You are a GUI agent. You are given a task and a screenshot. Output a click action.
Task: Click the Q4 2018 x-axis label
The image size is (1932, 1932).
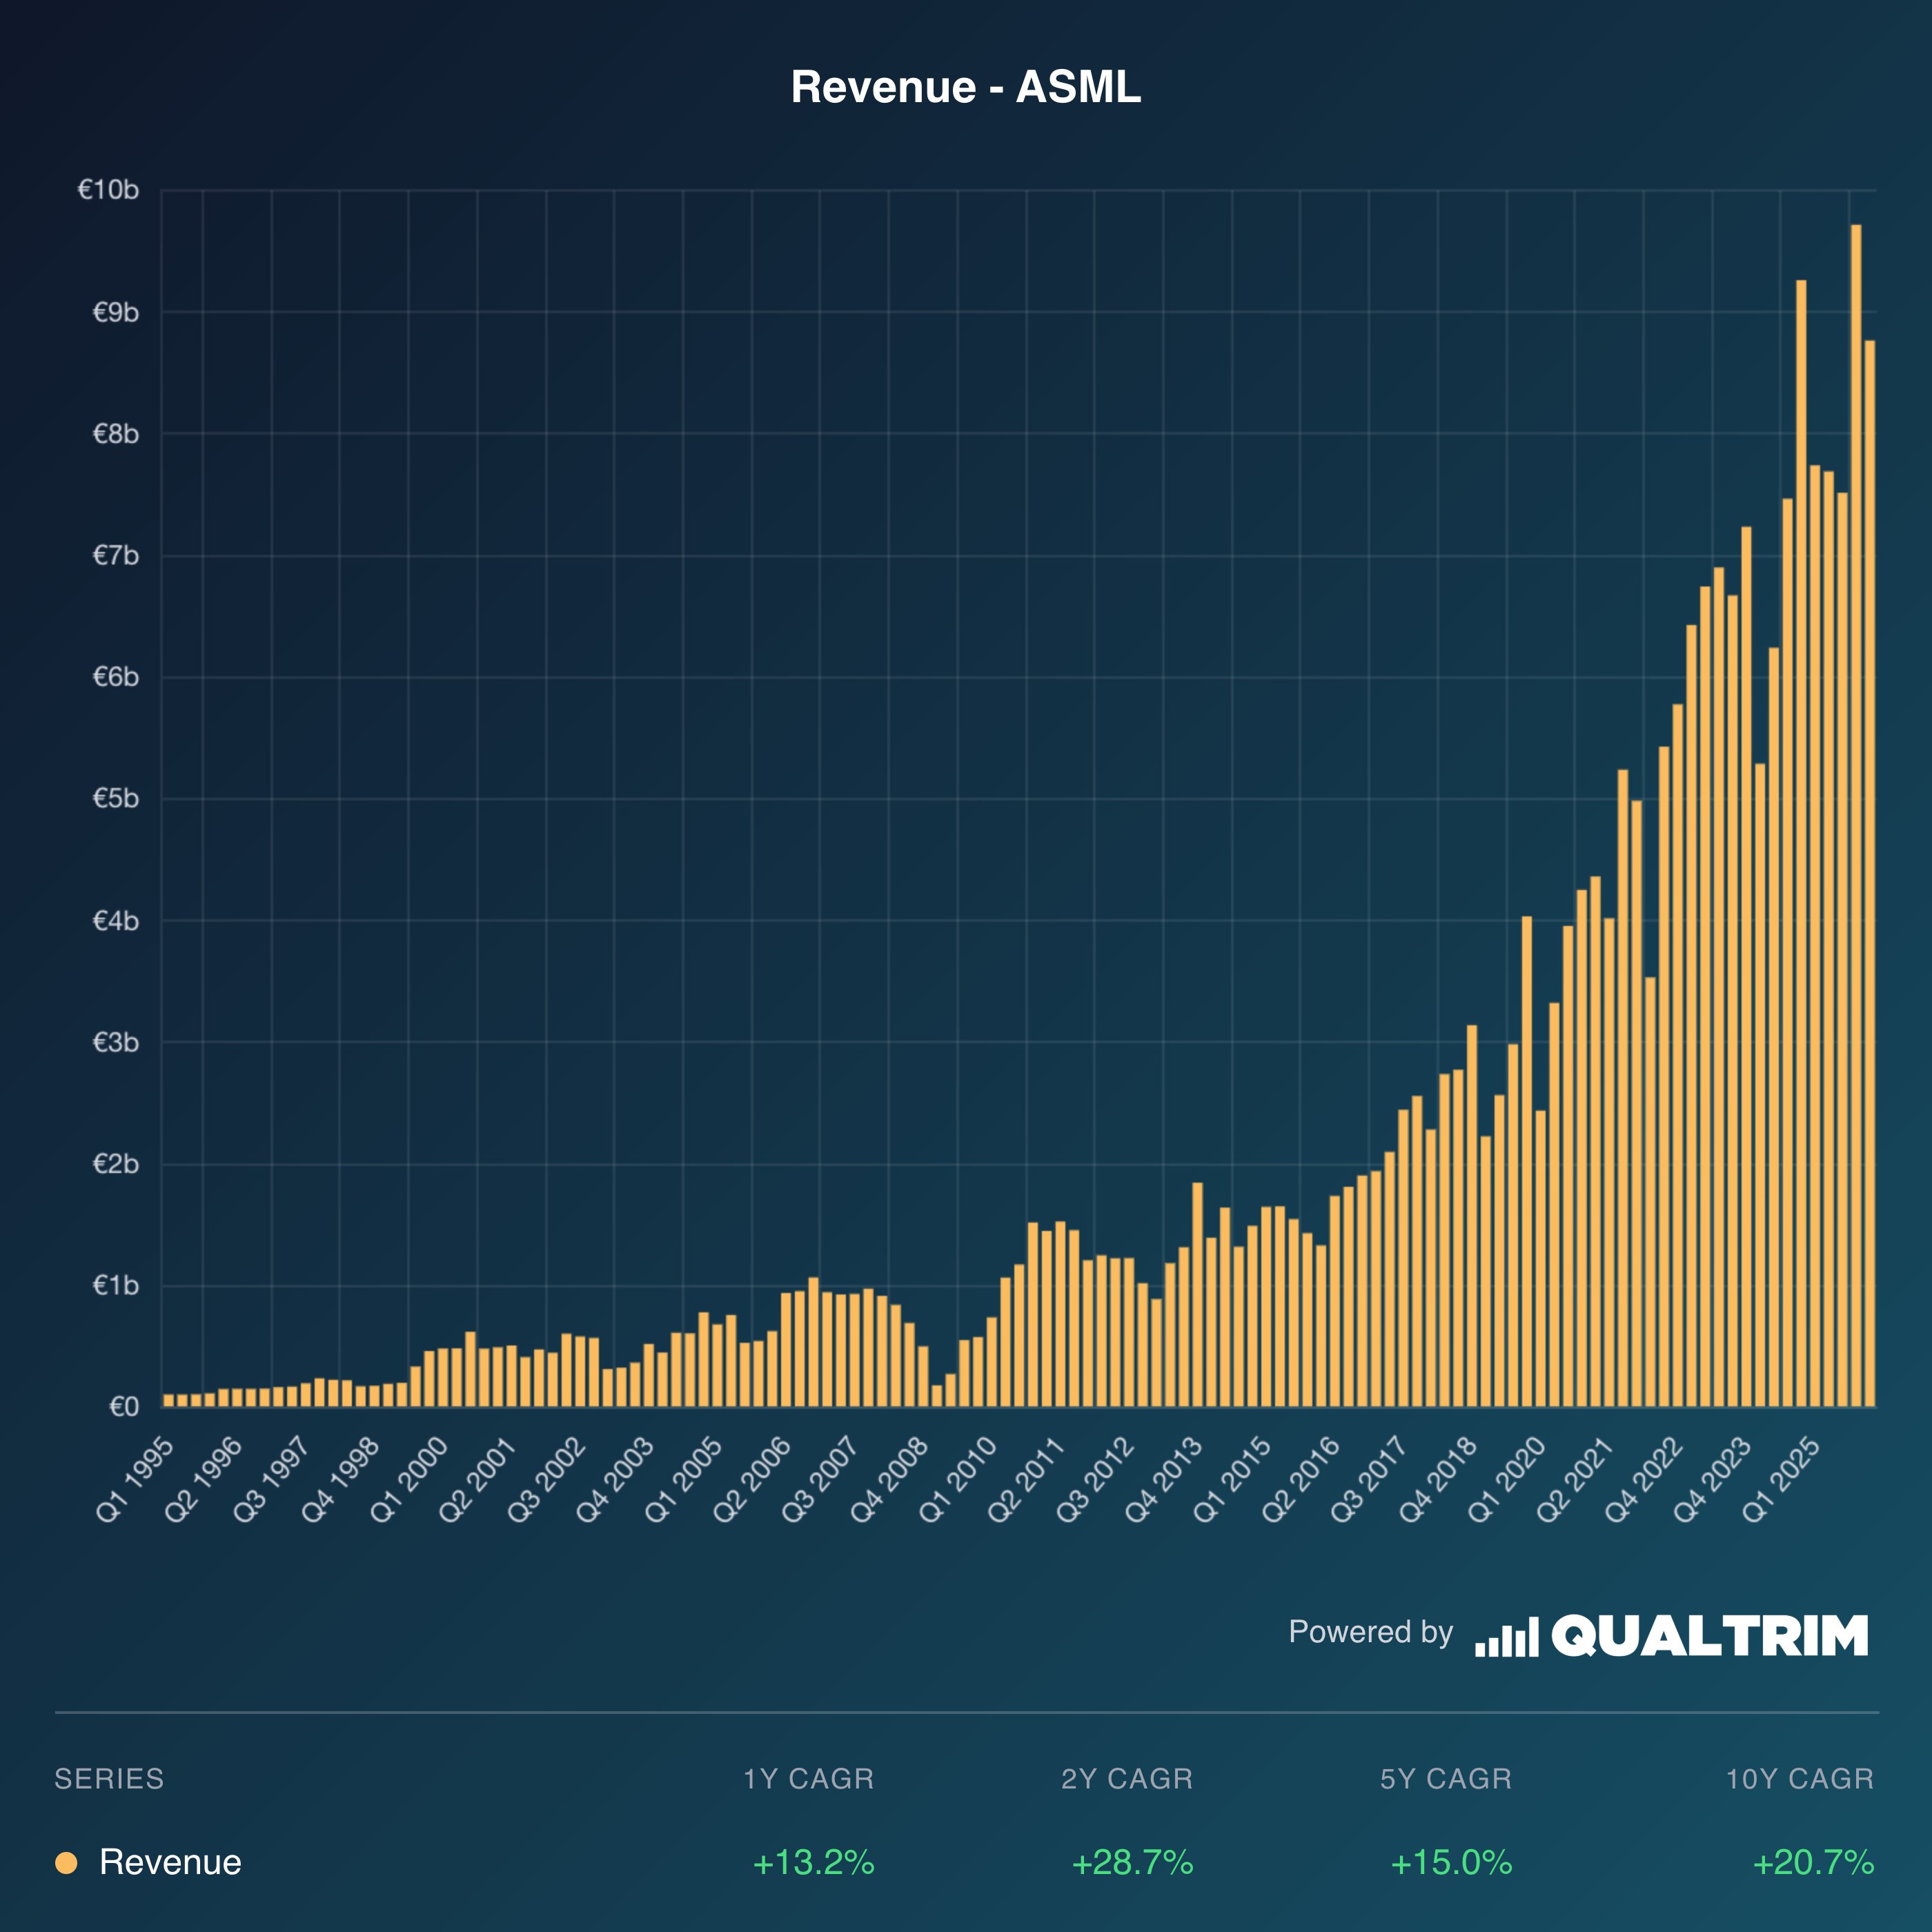pyautogui.click(x=1438, y=1478)
